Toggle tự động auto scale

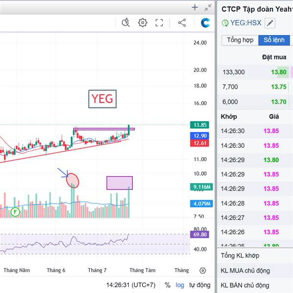[x=200, y=285]
